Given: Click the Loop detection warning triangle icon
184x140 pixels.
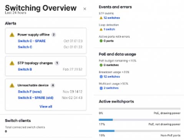Looking at the screenshot, I should pyautogui.click(x=101, y=30).
